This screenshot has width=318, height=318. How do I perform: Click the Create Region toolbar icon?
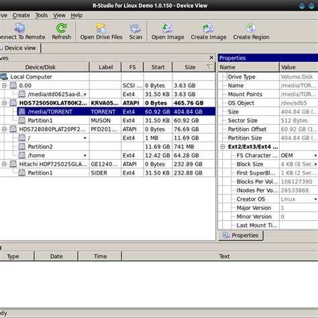[251, 28]
